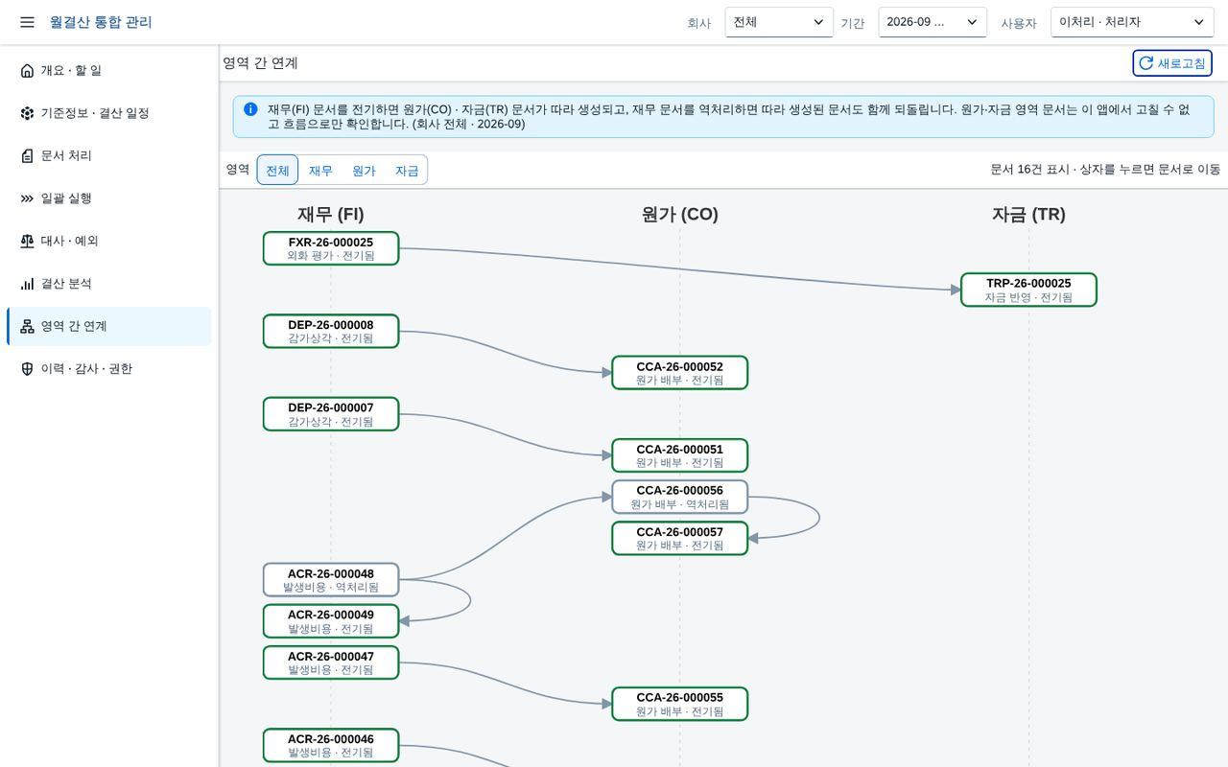Screen dimensions: 1228x767
Task: Click the 일괄 실행 double-chevron icon
Action: [27, 198]
